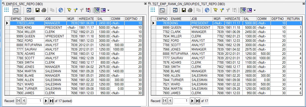Click the copy cell icon in TGT_EMP_RANK_ON_GROUP panel
Screen dimensions: 306x107
[x=198, y=10]
